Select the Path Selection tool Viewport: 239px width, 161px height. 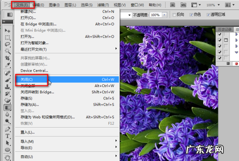click(7, 143)
